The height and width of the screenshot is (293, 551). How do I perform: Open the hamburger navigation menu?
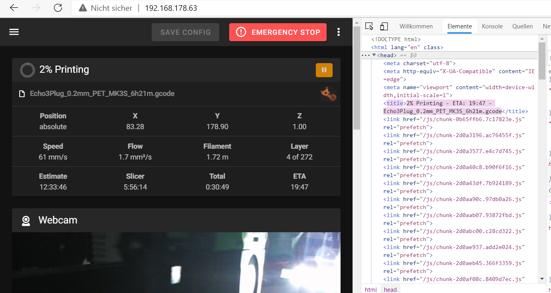tap(14, 32)
